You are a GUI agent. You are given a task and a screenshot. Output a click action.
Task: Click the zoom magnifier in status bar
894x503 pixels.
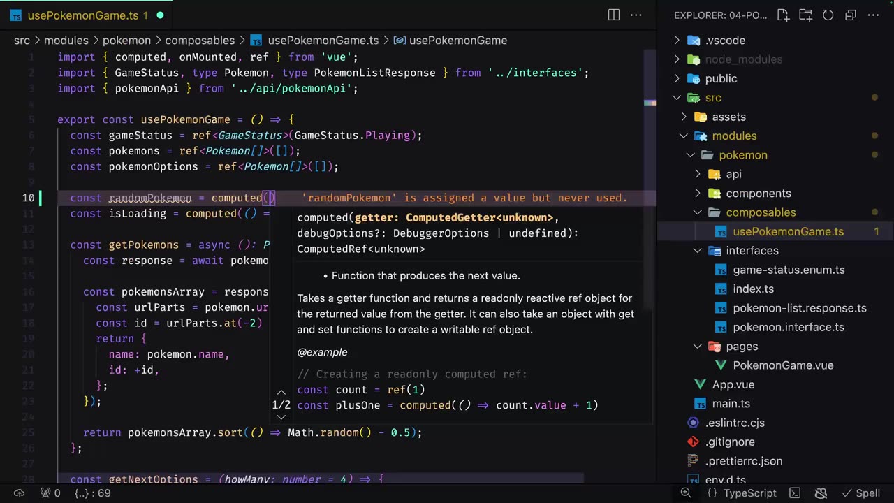tap(685, 493)
